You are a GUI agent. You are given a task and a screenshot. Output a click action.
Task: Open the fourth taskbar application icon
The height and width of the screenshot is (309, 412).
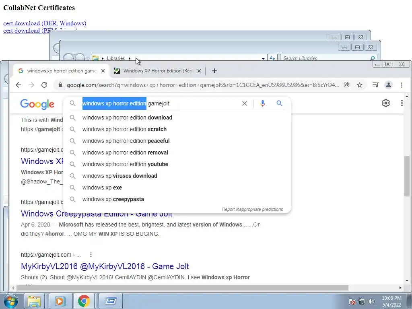tap(111, 301)
